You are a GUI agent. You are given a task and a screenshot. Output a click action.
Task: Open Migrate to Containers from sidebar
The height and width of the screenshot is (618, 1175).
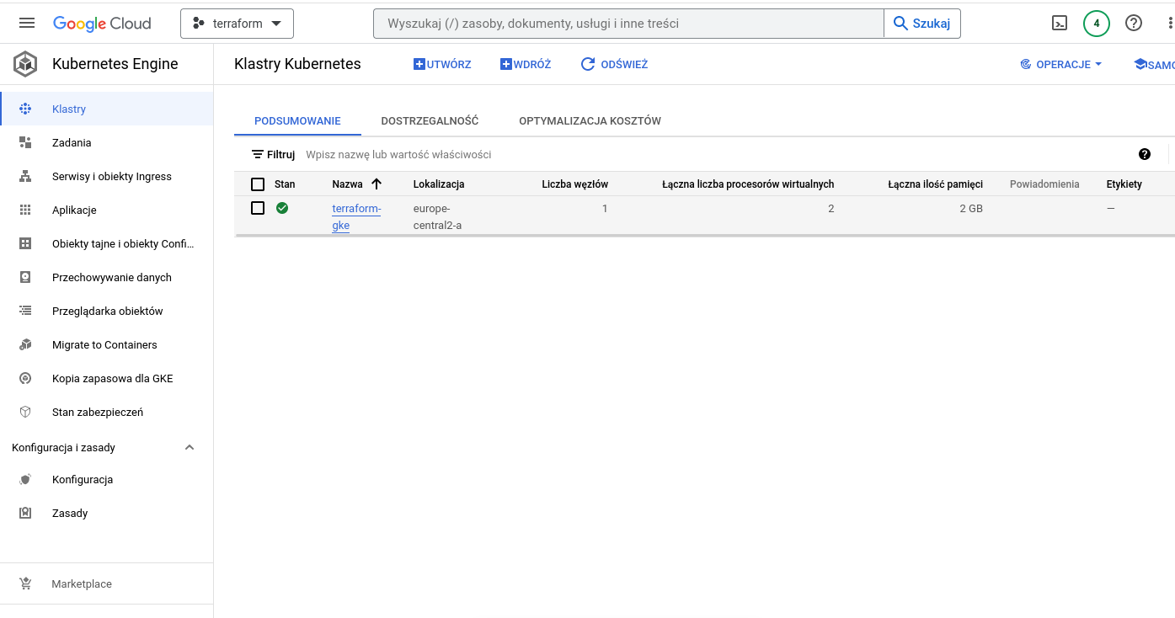(26, 344)
